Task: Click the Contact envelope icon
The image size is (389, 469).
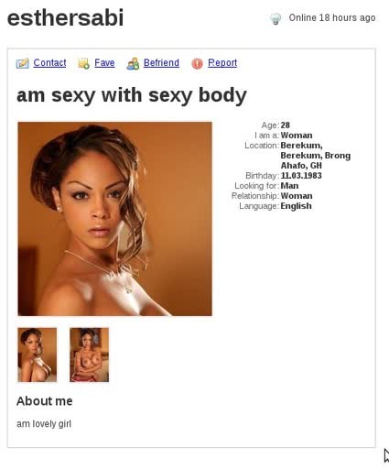Action: coord(23,63)
